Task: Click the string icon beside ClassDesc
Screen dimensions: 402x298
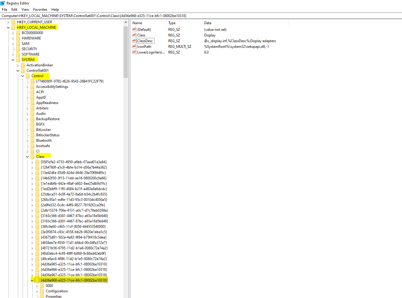Action: click(134, 41)
